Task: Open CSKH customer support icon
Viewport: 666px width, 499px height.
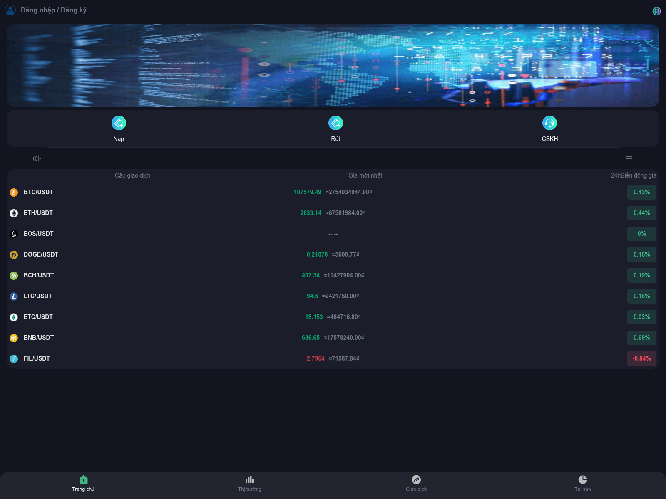Action: coord(549,123)
